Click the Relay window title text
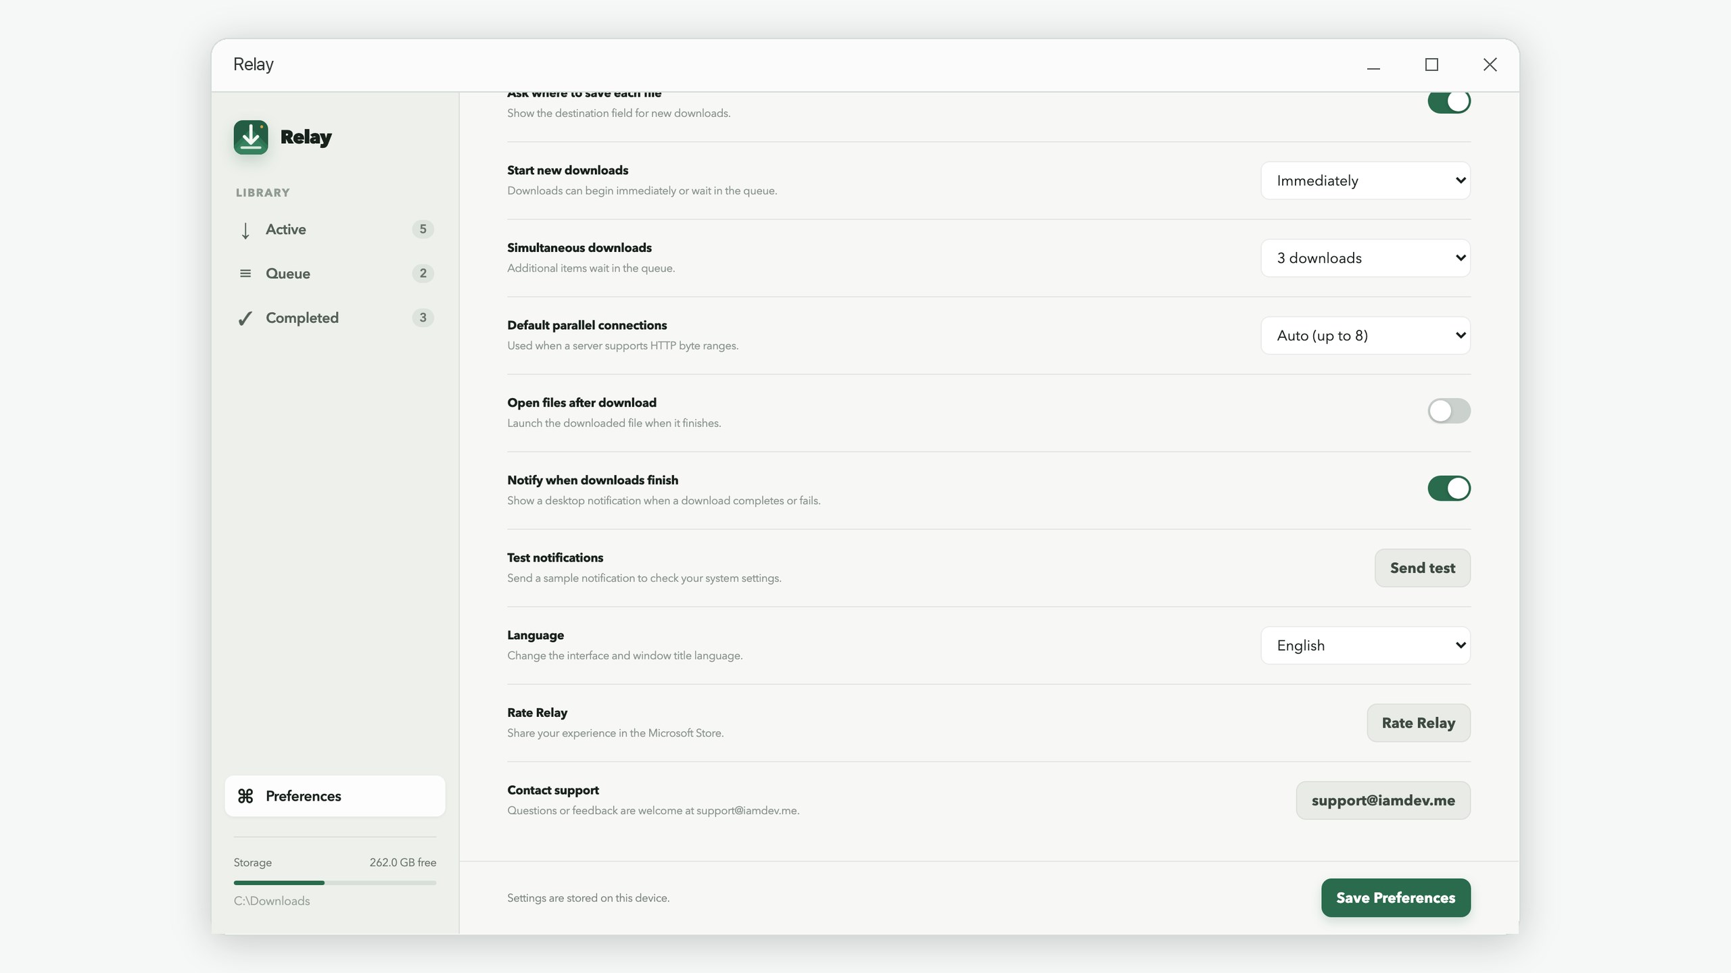The height and width of the screenshot is (973, 1731). (254, 64)
